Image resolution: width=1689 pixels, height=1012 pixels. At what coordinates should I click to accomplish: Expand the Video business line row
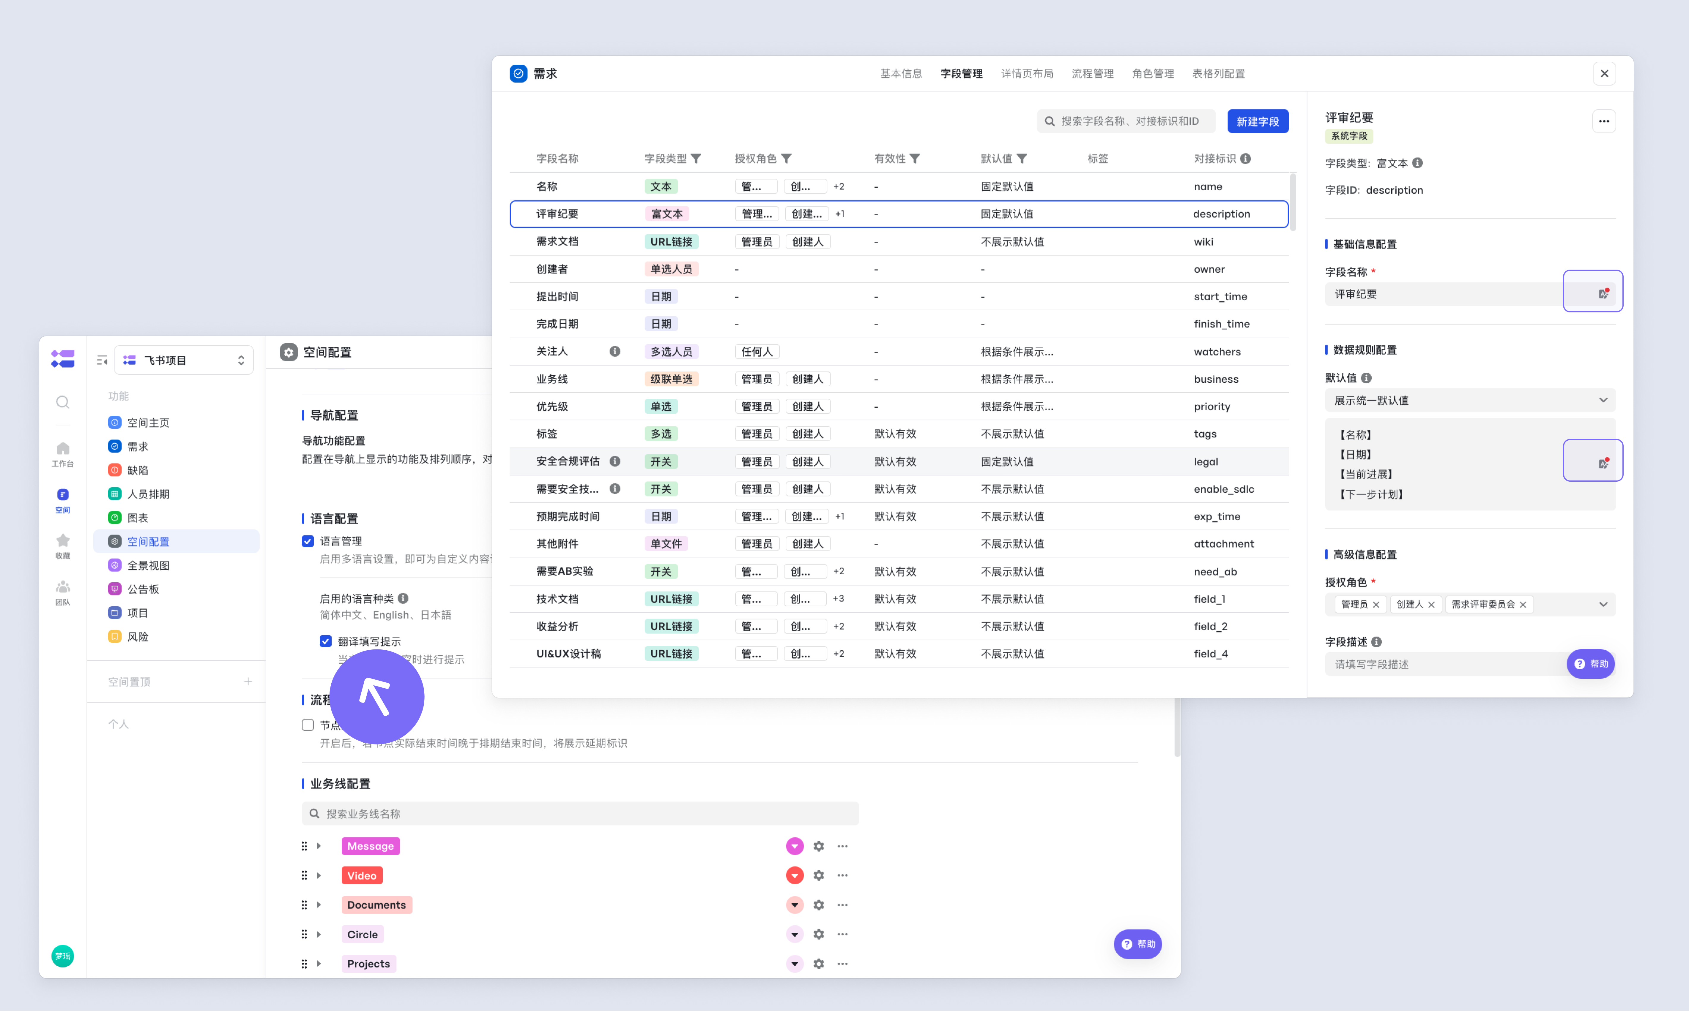pos(319,876)
